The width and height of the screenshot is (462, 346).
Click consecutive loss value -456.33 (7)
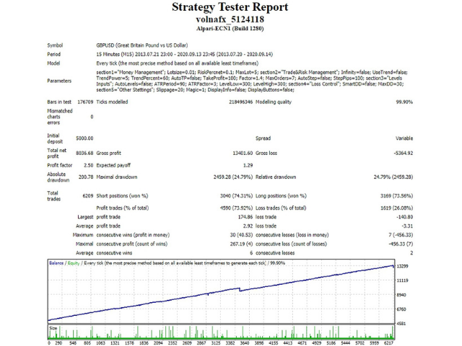click(x=401, y=244)
